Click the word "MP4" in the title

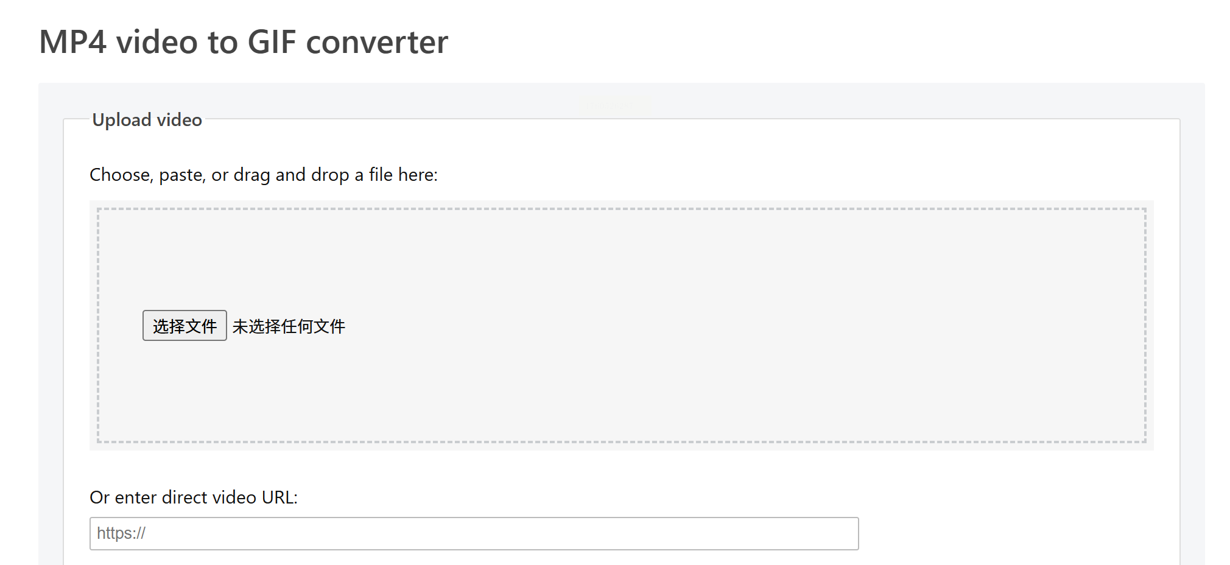73,42
